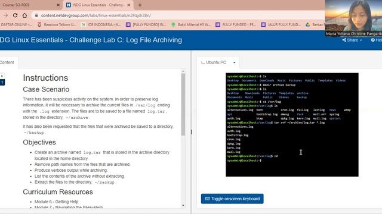Click the Case Scenario heading

coord(46,89)
